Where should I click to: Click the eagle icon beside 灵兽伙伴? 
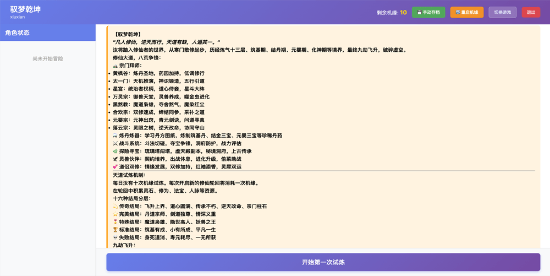tap(116, 159)
